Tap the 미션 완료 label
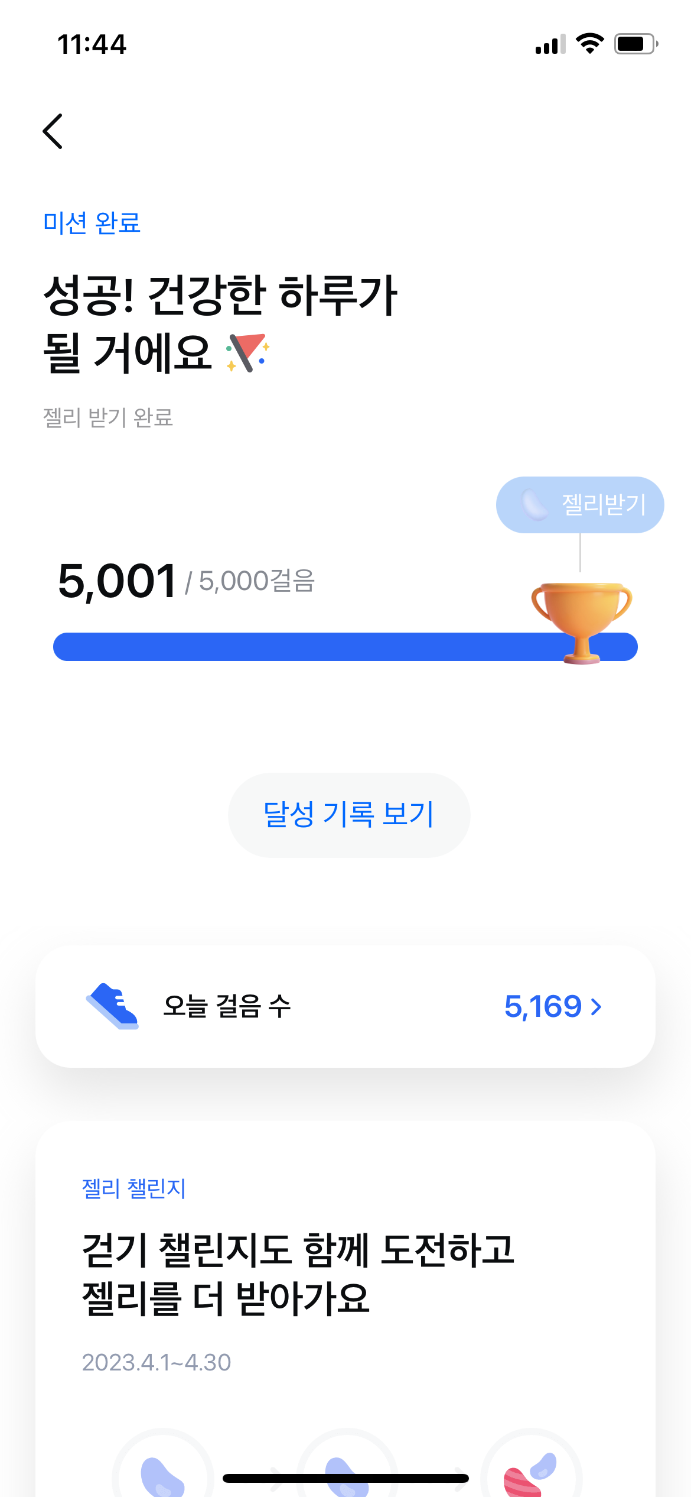The width and height of the screenshot is (691, 1497). pos(92,223)
